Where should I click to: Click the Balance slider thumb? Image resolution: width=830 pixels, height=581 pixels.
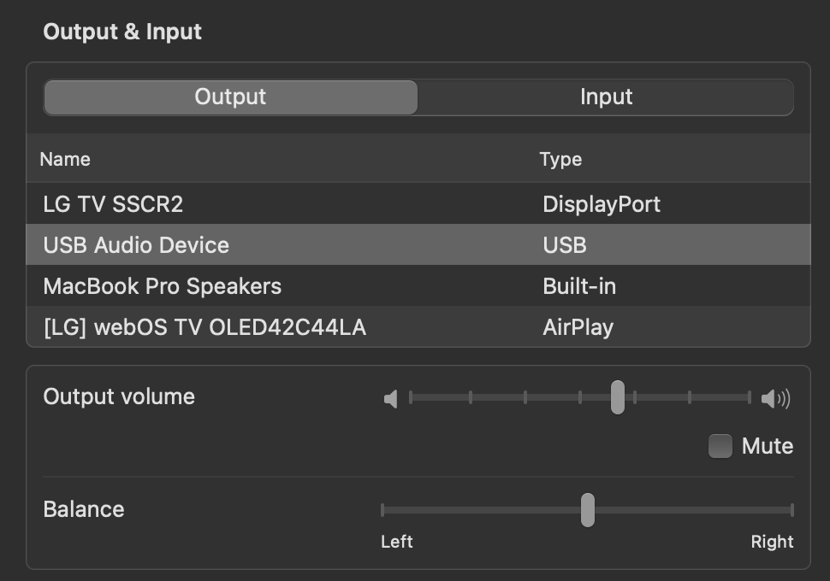pos(587,510)
